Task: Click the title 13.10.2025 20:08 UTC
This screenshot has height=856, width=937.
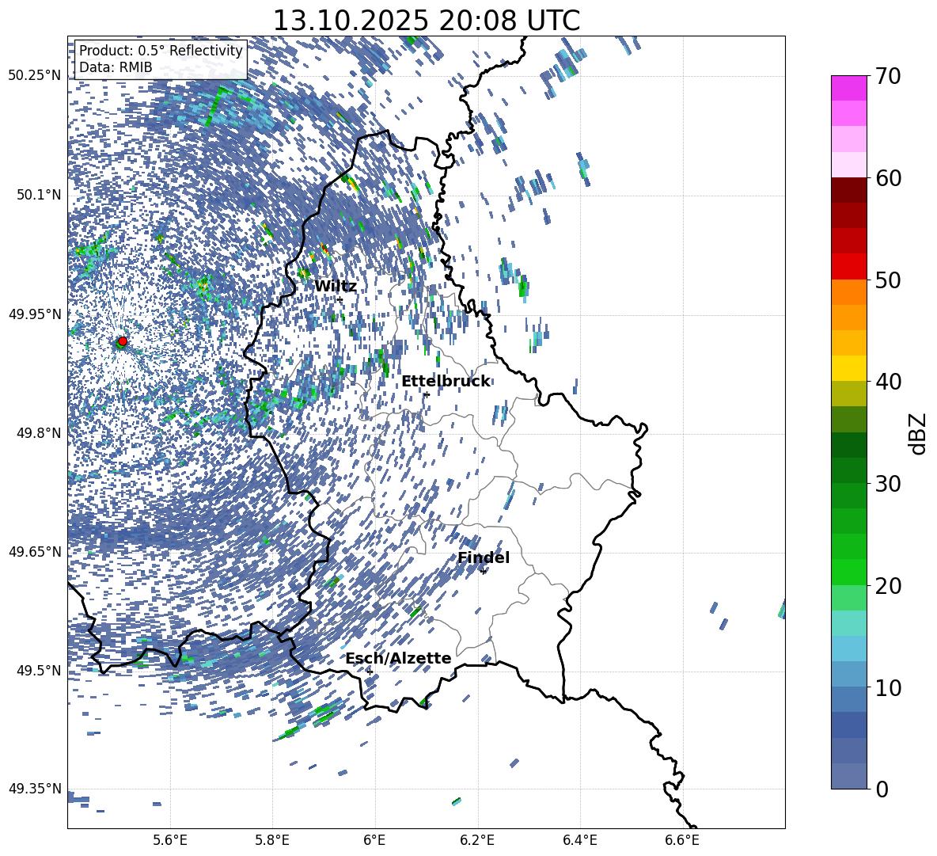Action: tap(426, 21)
